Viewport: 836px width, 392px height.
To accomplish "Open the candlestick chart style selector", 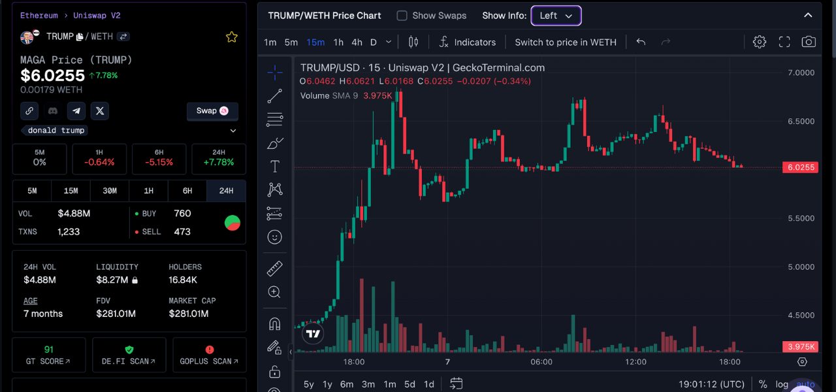I will (413, 42).
